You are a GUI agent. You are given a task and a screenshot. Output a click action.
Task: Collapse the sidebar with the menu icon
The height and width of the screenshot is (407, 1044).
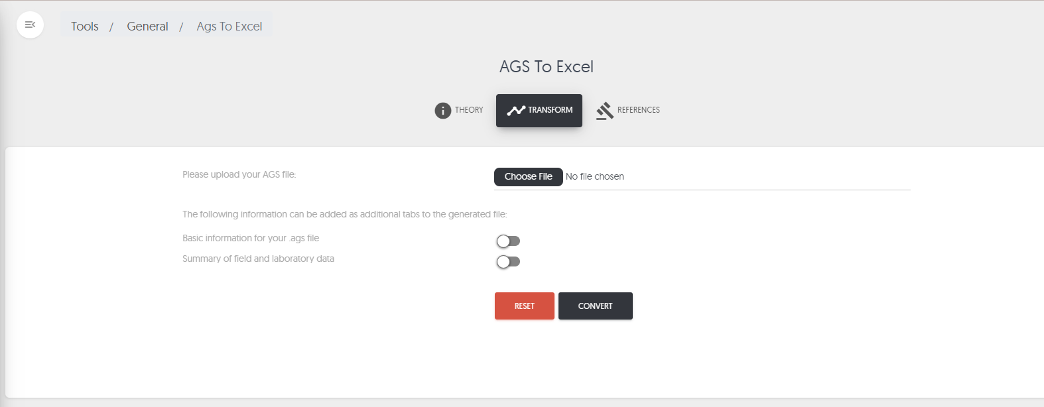click(30, 25)
